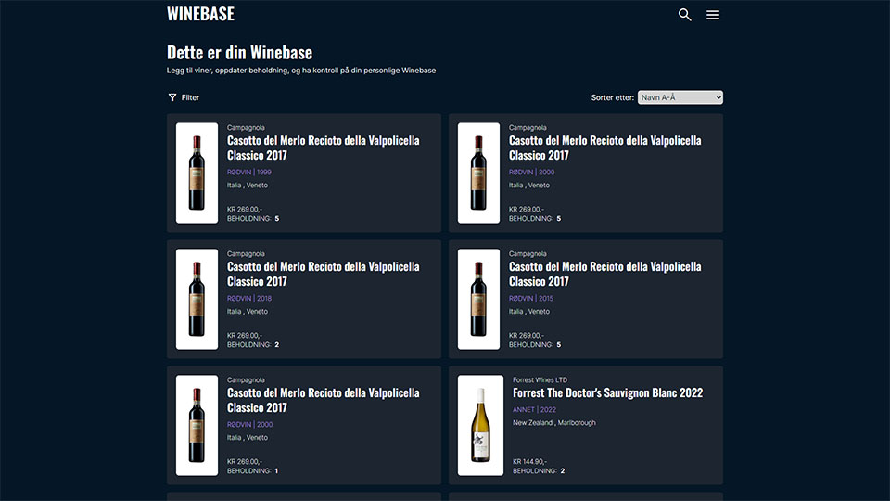The width and height of the screenshot is (890, 501).
Task: Click 'BEHOLDNING: 1' stock text
Action: 252,471
